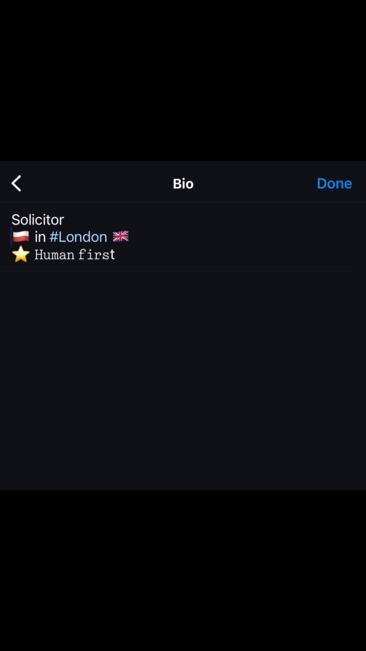Tap Done to save the bio

[334, 183]
